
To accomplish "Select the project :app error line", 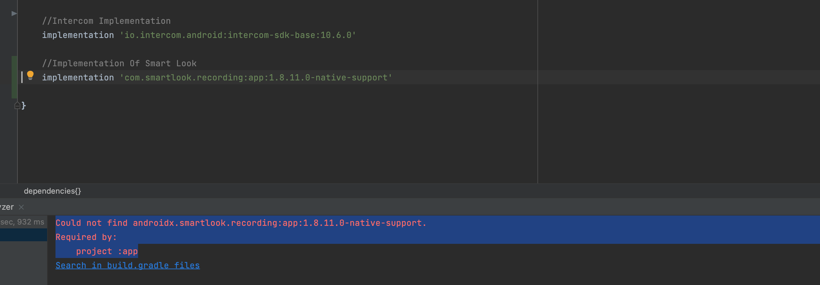I will pyautogui.click(x=107, y=251).
